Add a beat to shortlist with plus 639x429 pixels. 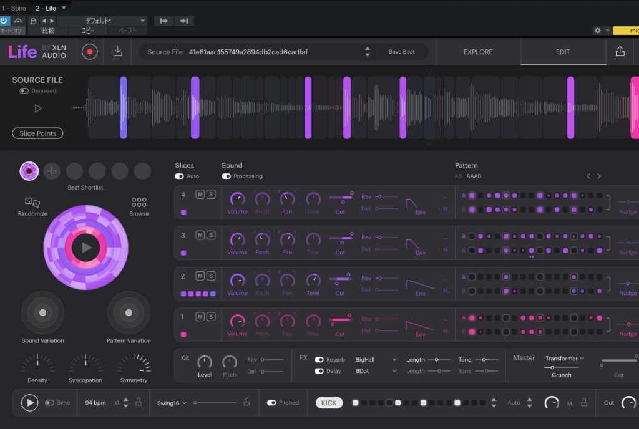pos(52,171)
